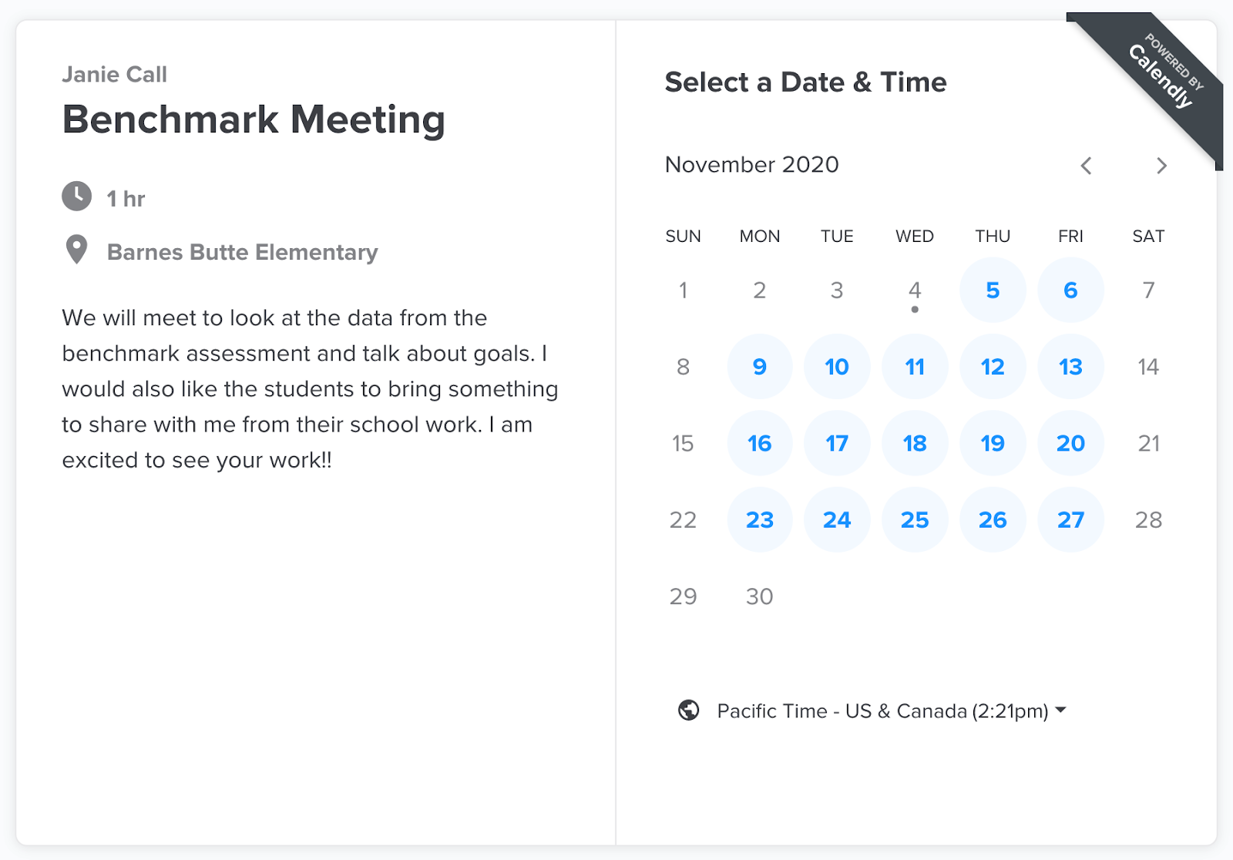Image resolution: width=1233 pixels, height=860 pixels.
Task: Choose November 9 date
Action: 760,366
